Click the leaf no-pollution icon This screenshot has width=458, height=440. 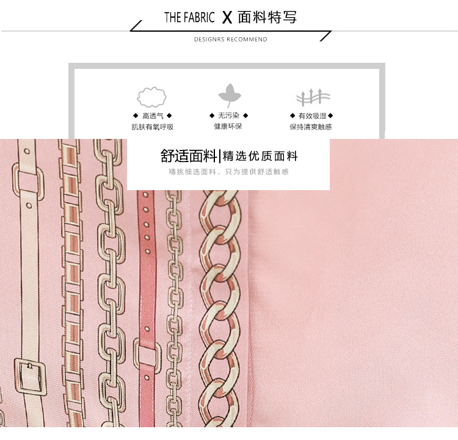230,95
